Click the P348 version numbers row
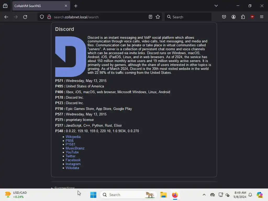Screen dimensions: 268x201 click(x=97, y=131)
